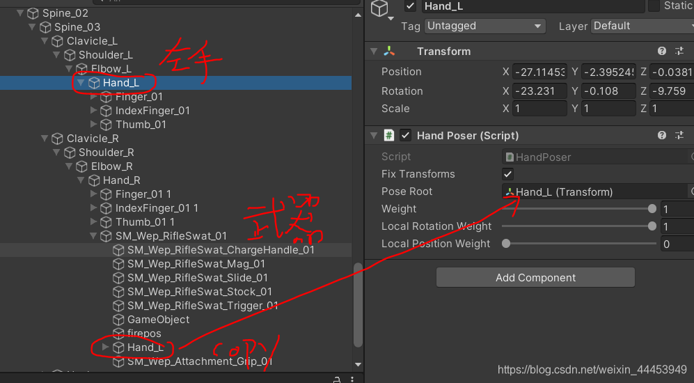694x383 pixels.
Task: Click the Position X field
Action: (539, 72)
